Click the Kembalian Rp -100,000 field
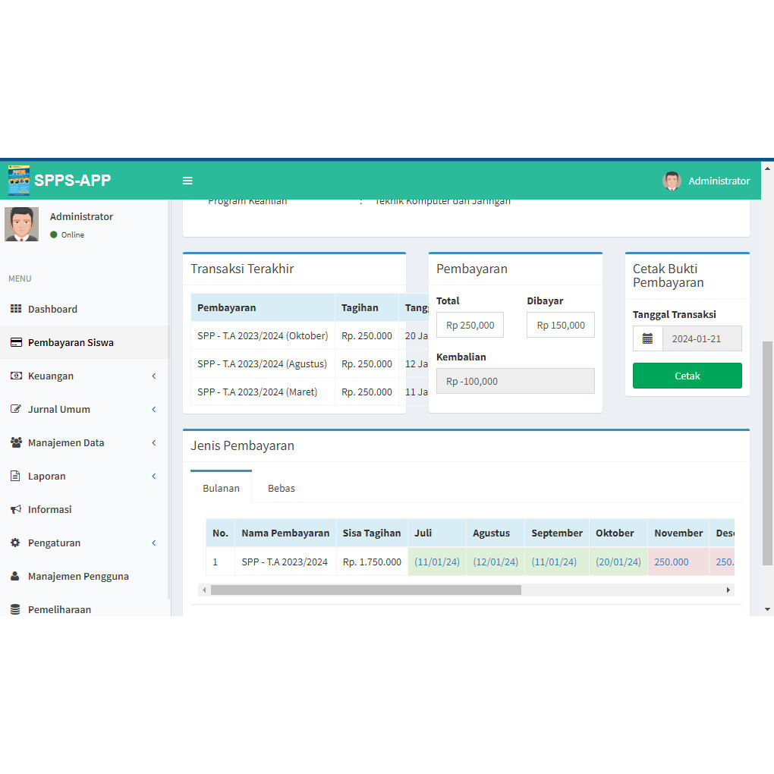 coord(515,381)
